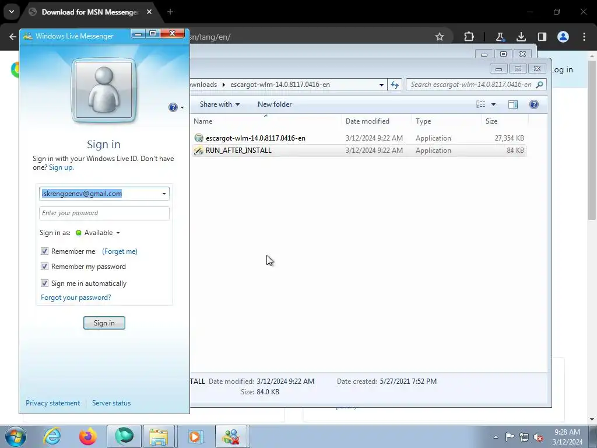
Task: Open the Privacy statement link
Action: [53, 403]
